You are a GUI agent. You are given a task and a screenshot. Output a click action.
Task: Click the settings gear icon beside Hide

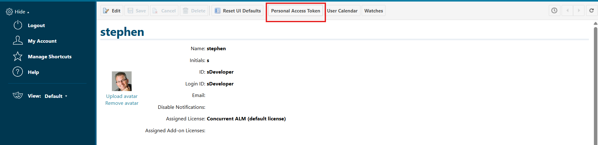point(9,12)
